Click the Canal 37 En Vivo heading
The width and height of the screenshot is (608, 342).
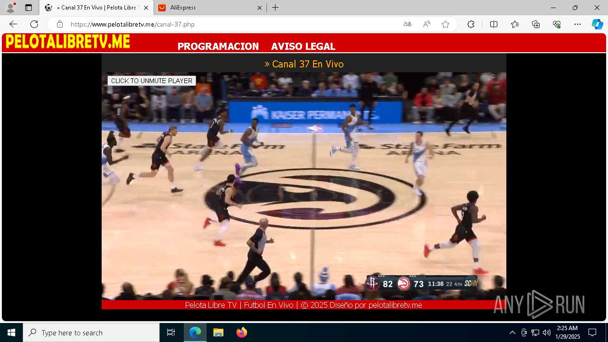click(x=304, y=64)
